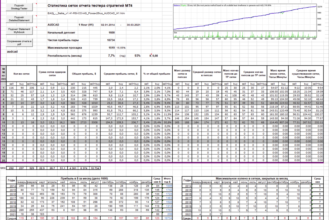329x220 pixels.
Task: Select the lowercase 'audcad' cell under the buttons
Action: tap(12, 52)
